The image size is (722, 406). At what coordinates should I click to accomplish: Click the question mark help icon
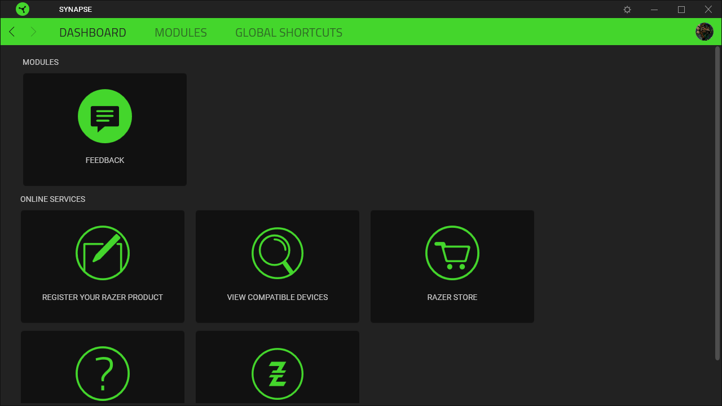[103, 373]
